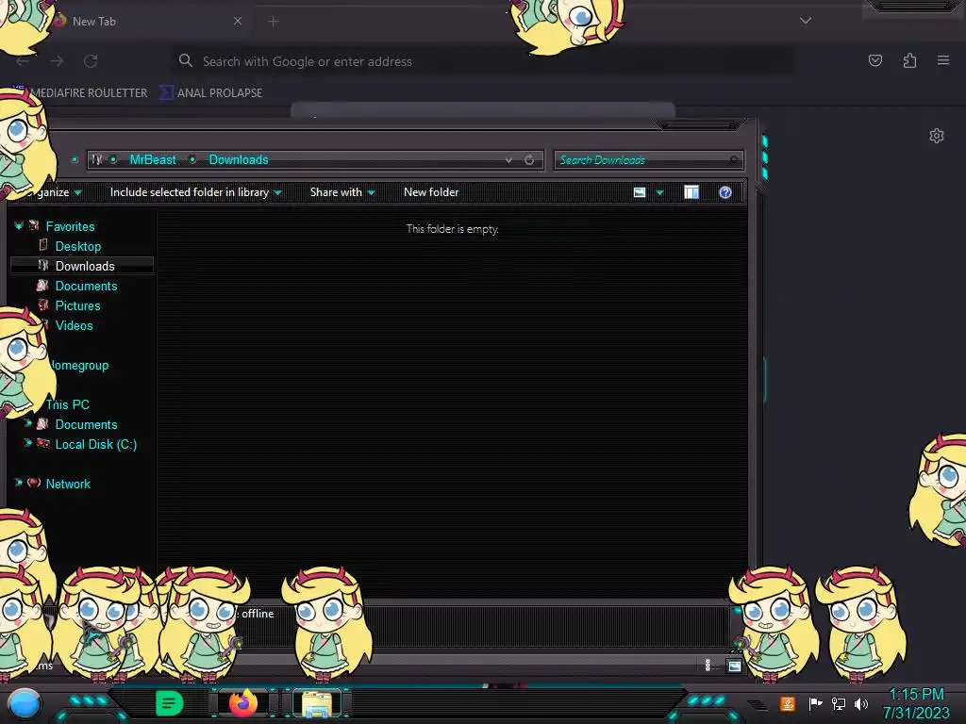Image resolution: width=966 pixels, height=724 pixels.
Task: Expand Documents under This PC
Action: pyautogui.click(x=27, y=423)
